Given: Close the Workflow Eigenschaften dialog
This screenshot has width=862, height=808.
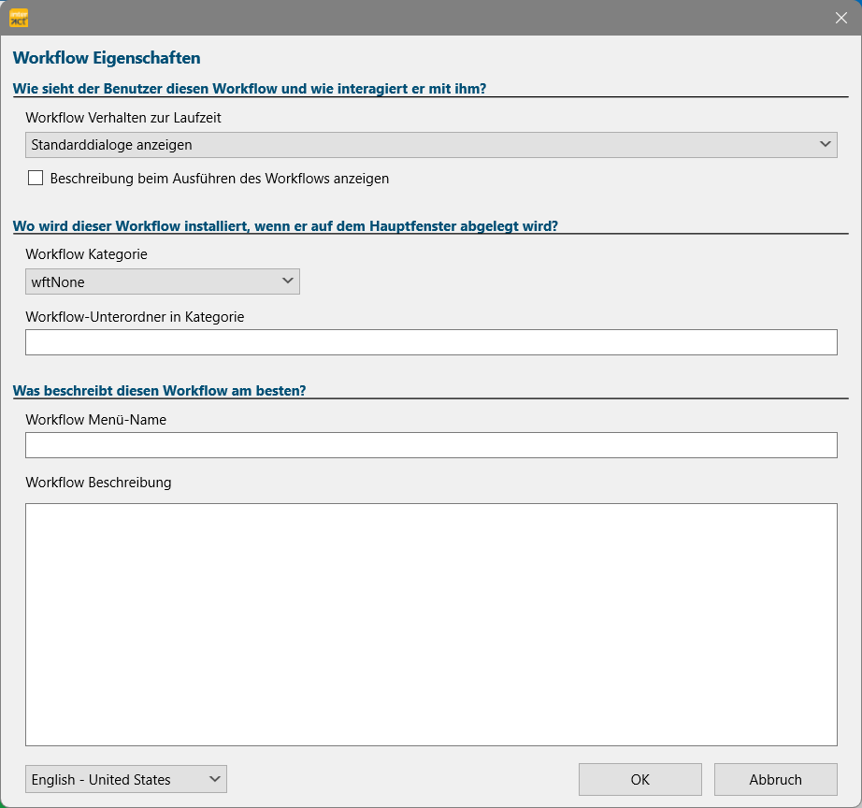Looking at the screenshot, I should coord(840,18).
